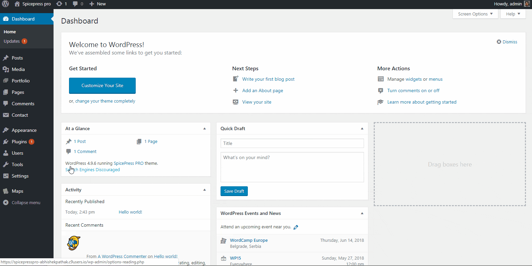The height and width of the screenshot is (266, 532).
Task: Open the SpicePress PRO theme link
Action: (x=129, y=163)
